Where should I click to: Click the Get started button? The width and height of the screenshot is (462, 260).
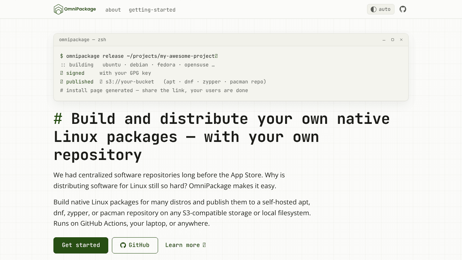coord(81,245)
